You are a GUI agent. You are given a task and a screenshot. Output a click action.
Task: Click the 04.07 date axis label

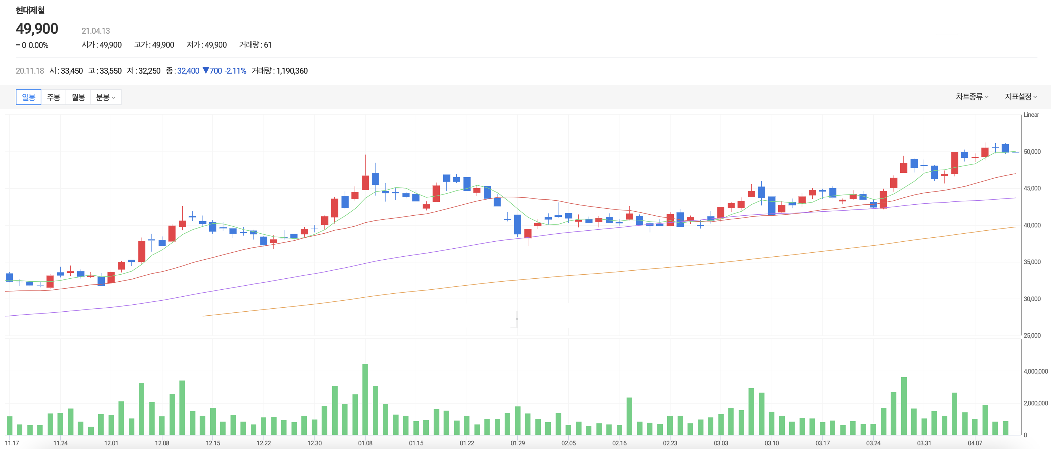click(x=975, y=443)
